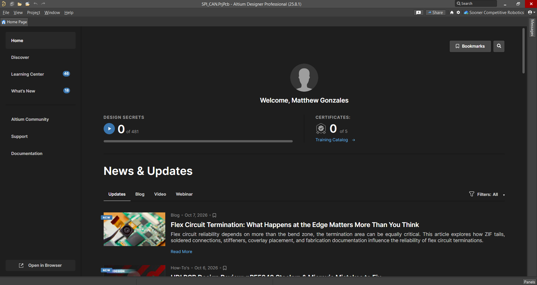This screenshot has width=537, height=285.
Task: Click the user profile avatar picture
Action: pos(304,78)
